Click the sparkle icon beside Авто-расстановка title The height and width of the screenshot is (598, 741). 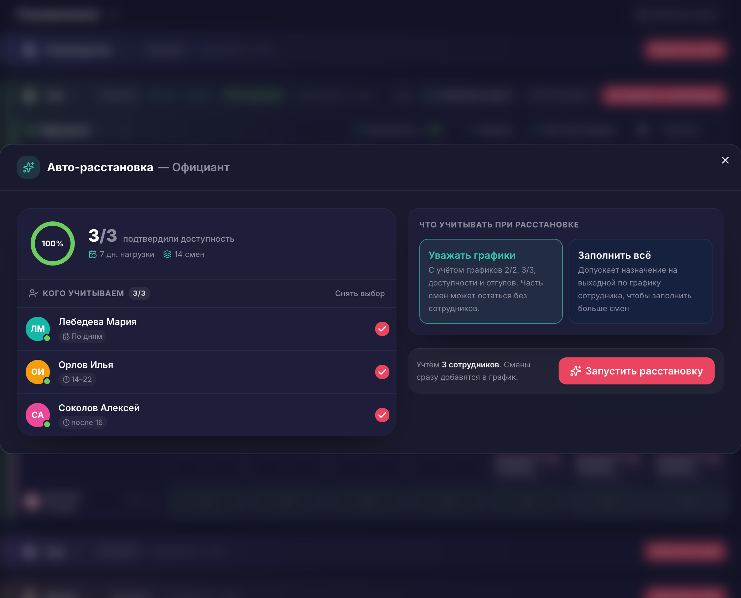click(28, 167)
